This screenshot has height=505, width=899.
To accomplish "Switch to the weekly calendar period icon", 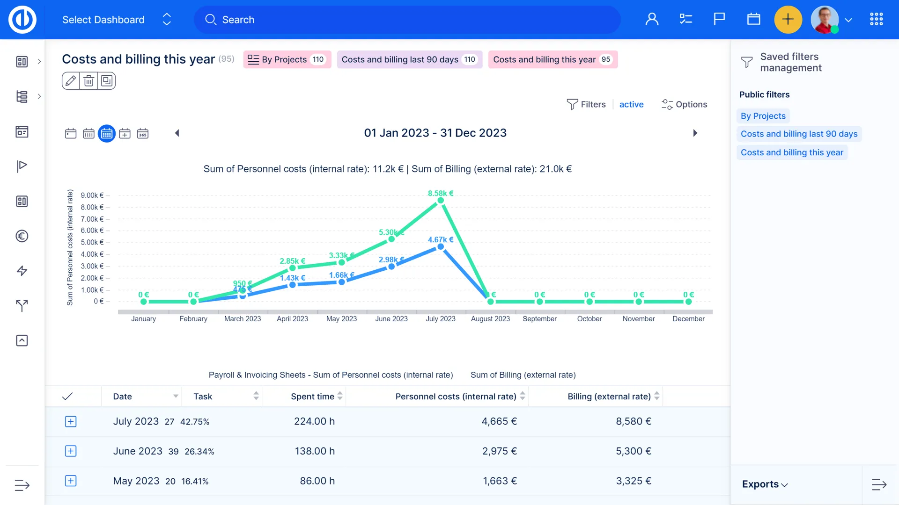I will tap(88, 134).
